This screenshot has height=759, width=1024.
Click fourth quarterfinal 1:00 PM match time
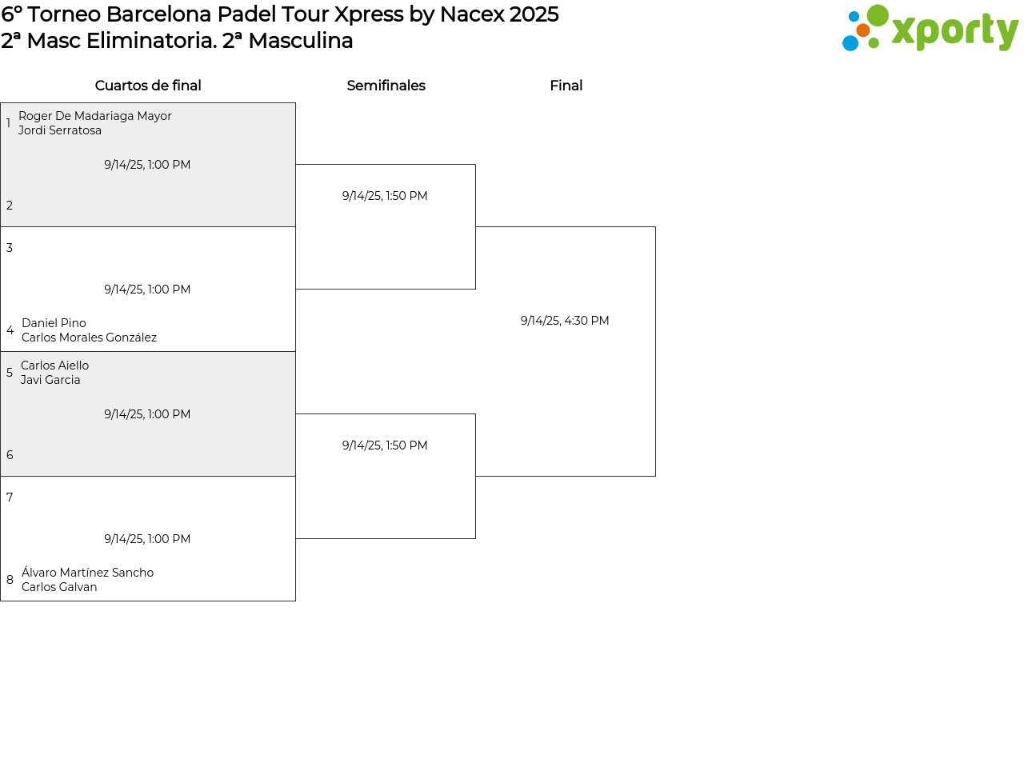pos(147,539)
